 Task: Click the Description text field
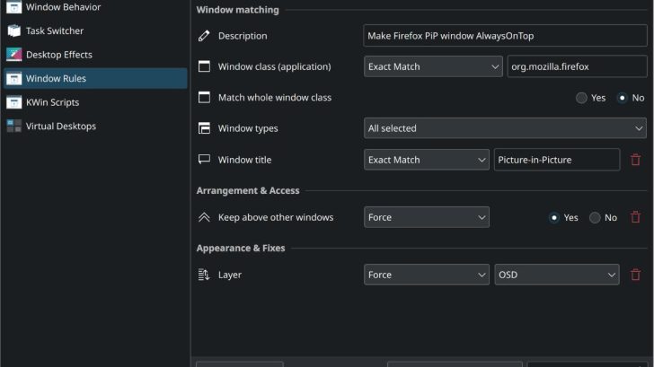[x=504, y=36]
